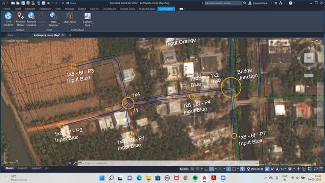The height and width of the screenshot is (183, 325).
Task: Expand the Map Aerial dropdown arrow
Action: click(x=70, y=24)
